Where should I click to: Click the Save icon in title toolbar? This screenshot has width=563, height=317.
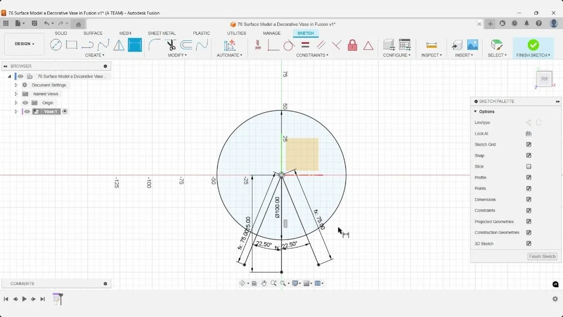[x=34, y=23]
